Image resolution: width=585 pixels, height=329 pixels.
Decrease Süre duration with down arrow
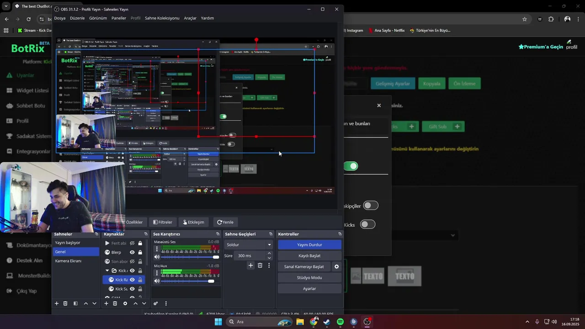pyautogui.click(x=269, y=258)
